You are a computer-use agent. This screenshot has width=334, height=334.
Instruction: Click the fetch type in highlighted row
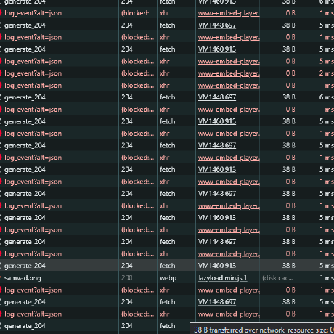(x=167, y=266)
